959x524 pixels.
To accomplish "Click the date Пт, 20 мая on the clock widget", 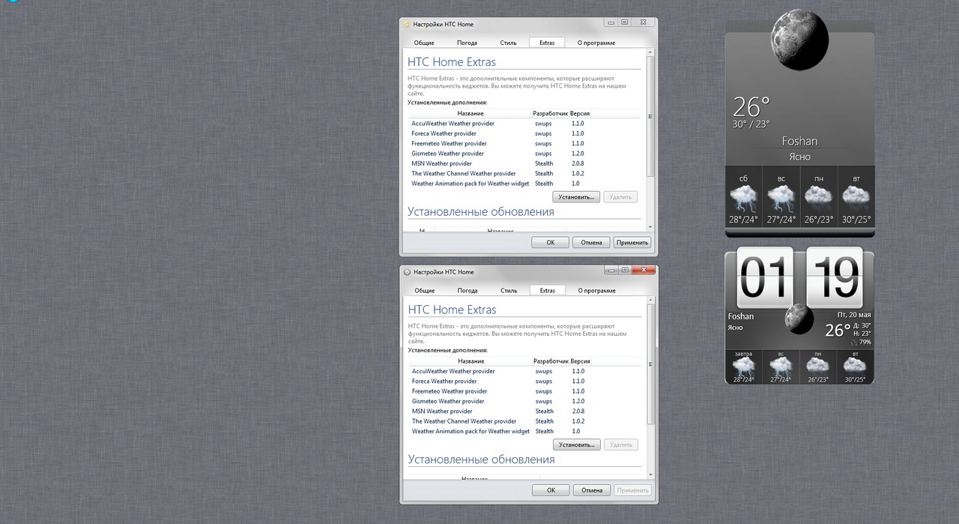I will (854, 315).
